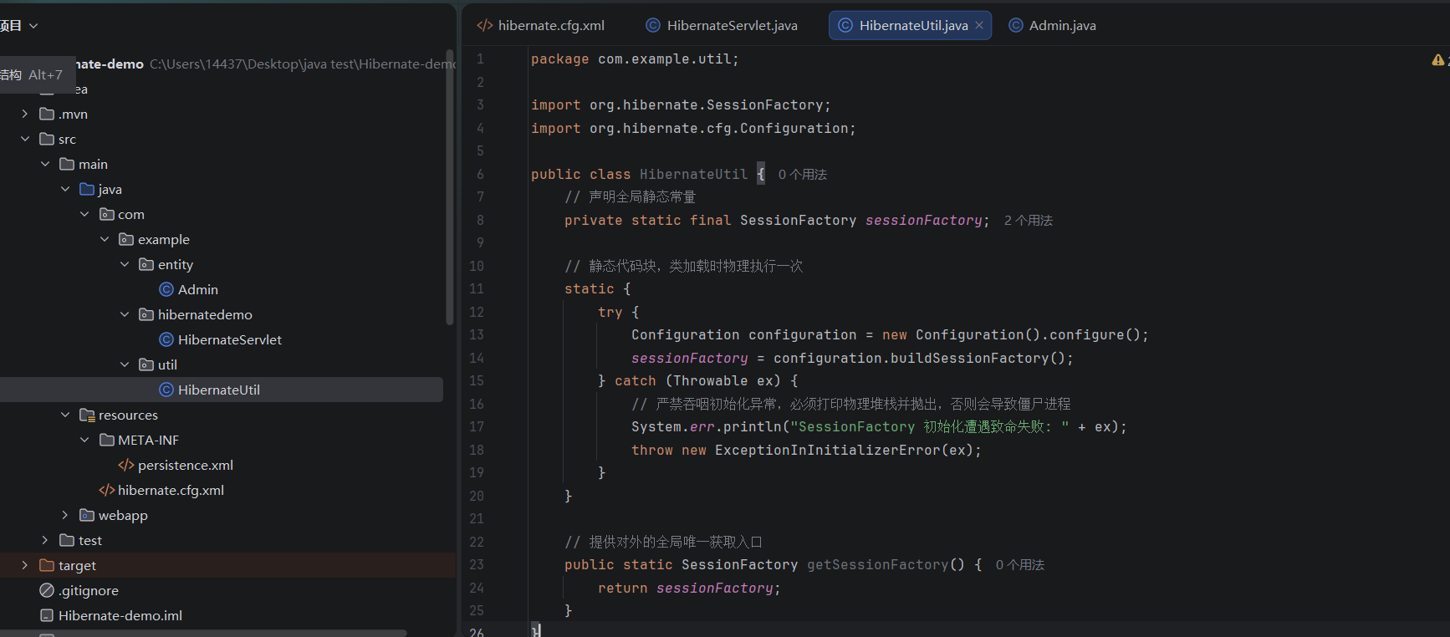The image size is (1450, 637).
Task: Click the entity package icon
Action: coord(146,264)
